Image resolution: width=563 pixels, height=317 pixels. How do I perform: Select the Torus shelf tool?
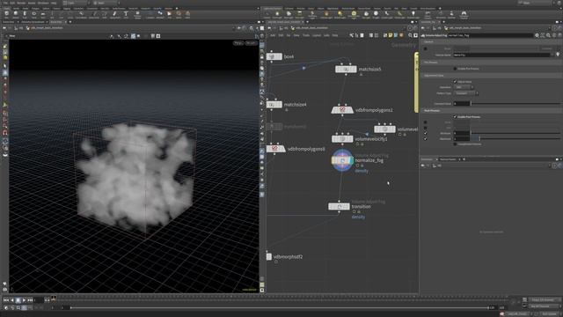(x=33, y=14)
